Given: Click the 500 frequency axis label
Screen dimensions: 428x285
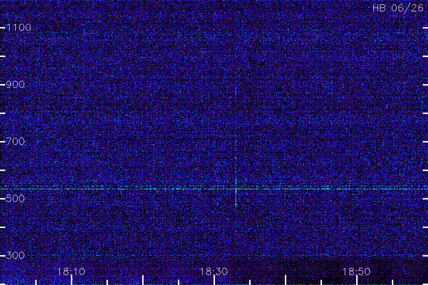Looking at the screenshot, I should (15, 199).
